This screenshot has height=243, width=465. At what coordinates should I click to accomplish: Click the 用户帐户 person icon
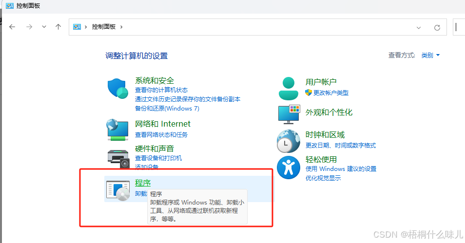coord(289,88)
